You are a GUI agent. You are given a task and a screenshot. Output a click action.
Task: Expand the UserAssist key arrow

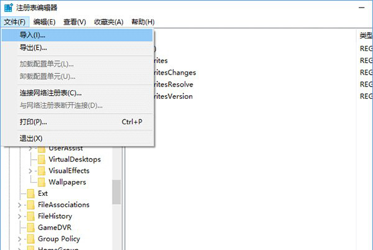tap(31, 148)
